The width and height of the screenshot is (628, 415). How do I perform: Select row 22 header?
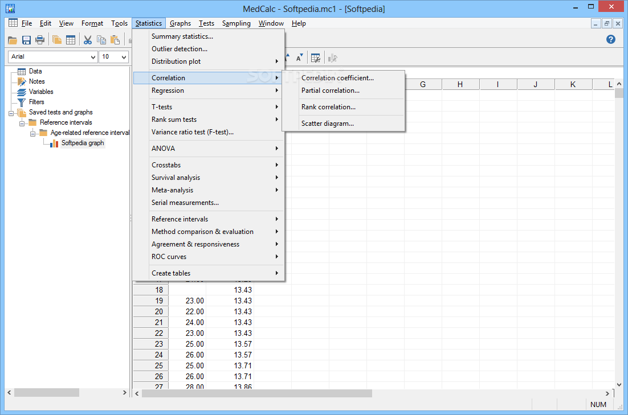click(x=151, y=333)
